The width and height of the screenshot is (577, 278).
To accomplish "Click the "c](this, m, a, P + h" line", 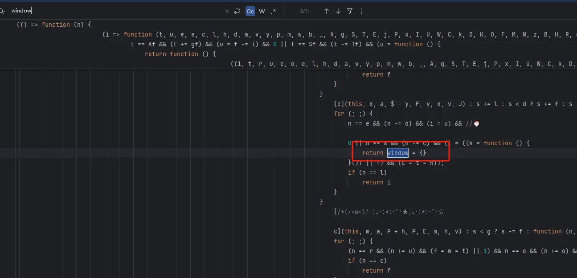I will click(x=455, y=231).
